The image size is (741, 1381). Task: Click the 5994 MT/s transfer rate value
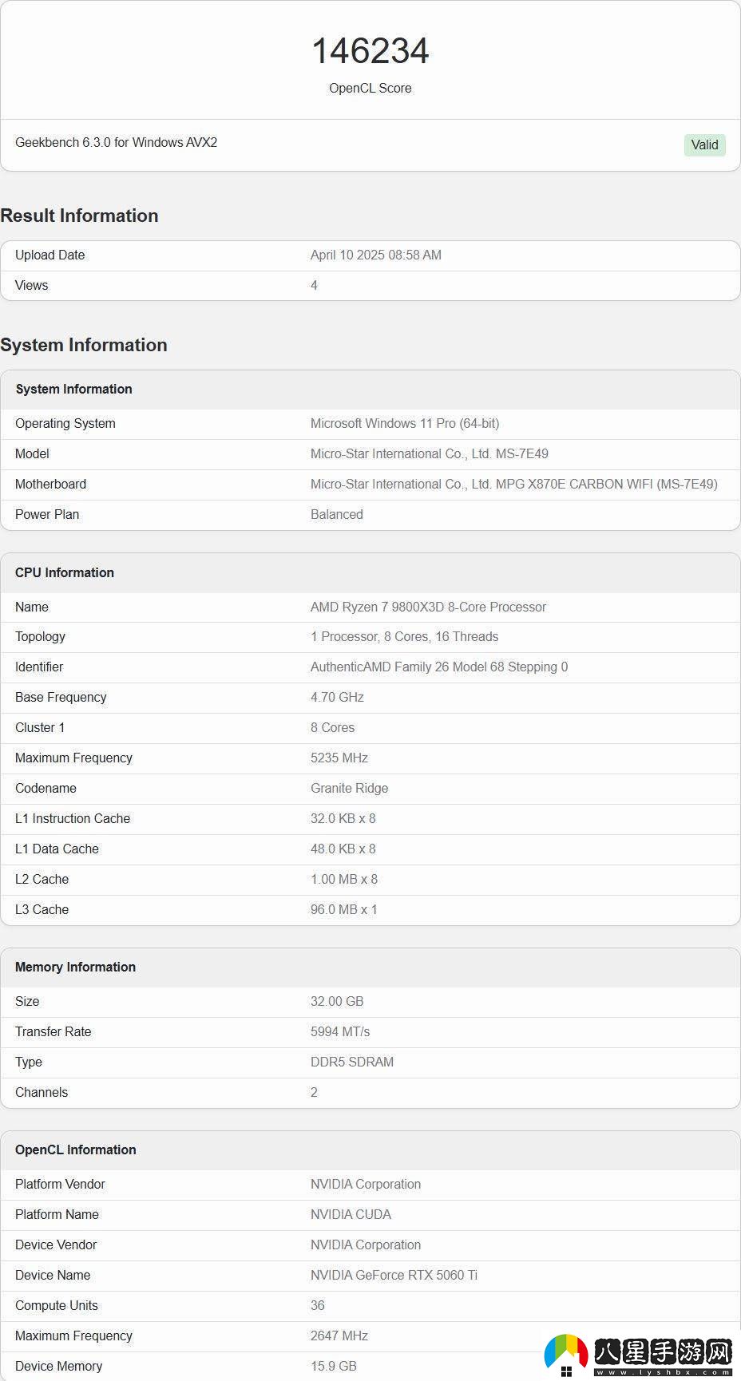[x=340, y=1031]
